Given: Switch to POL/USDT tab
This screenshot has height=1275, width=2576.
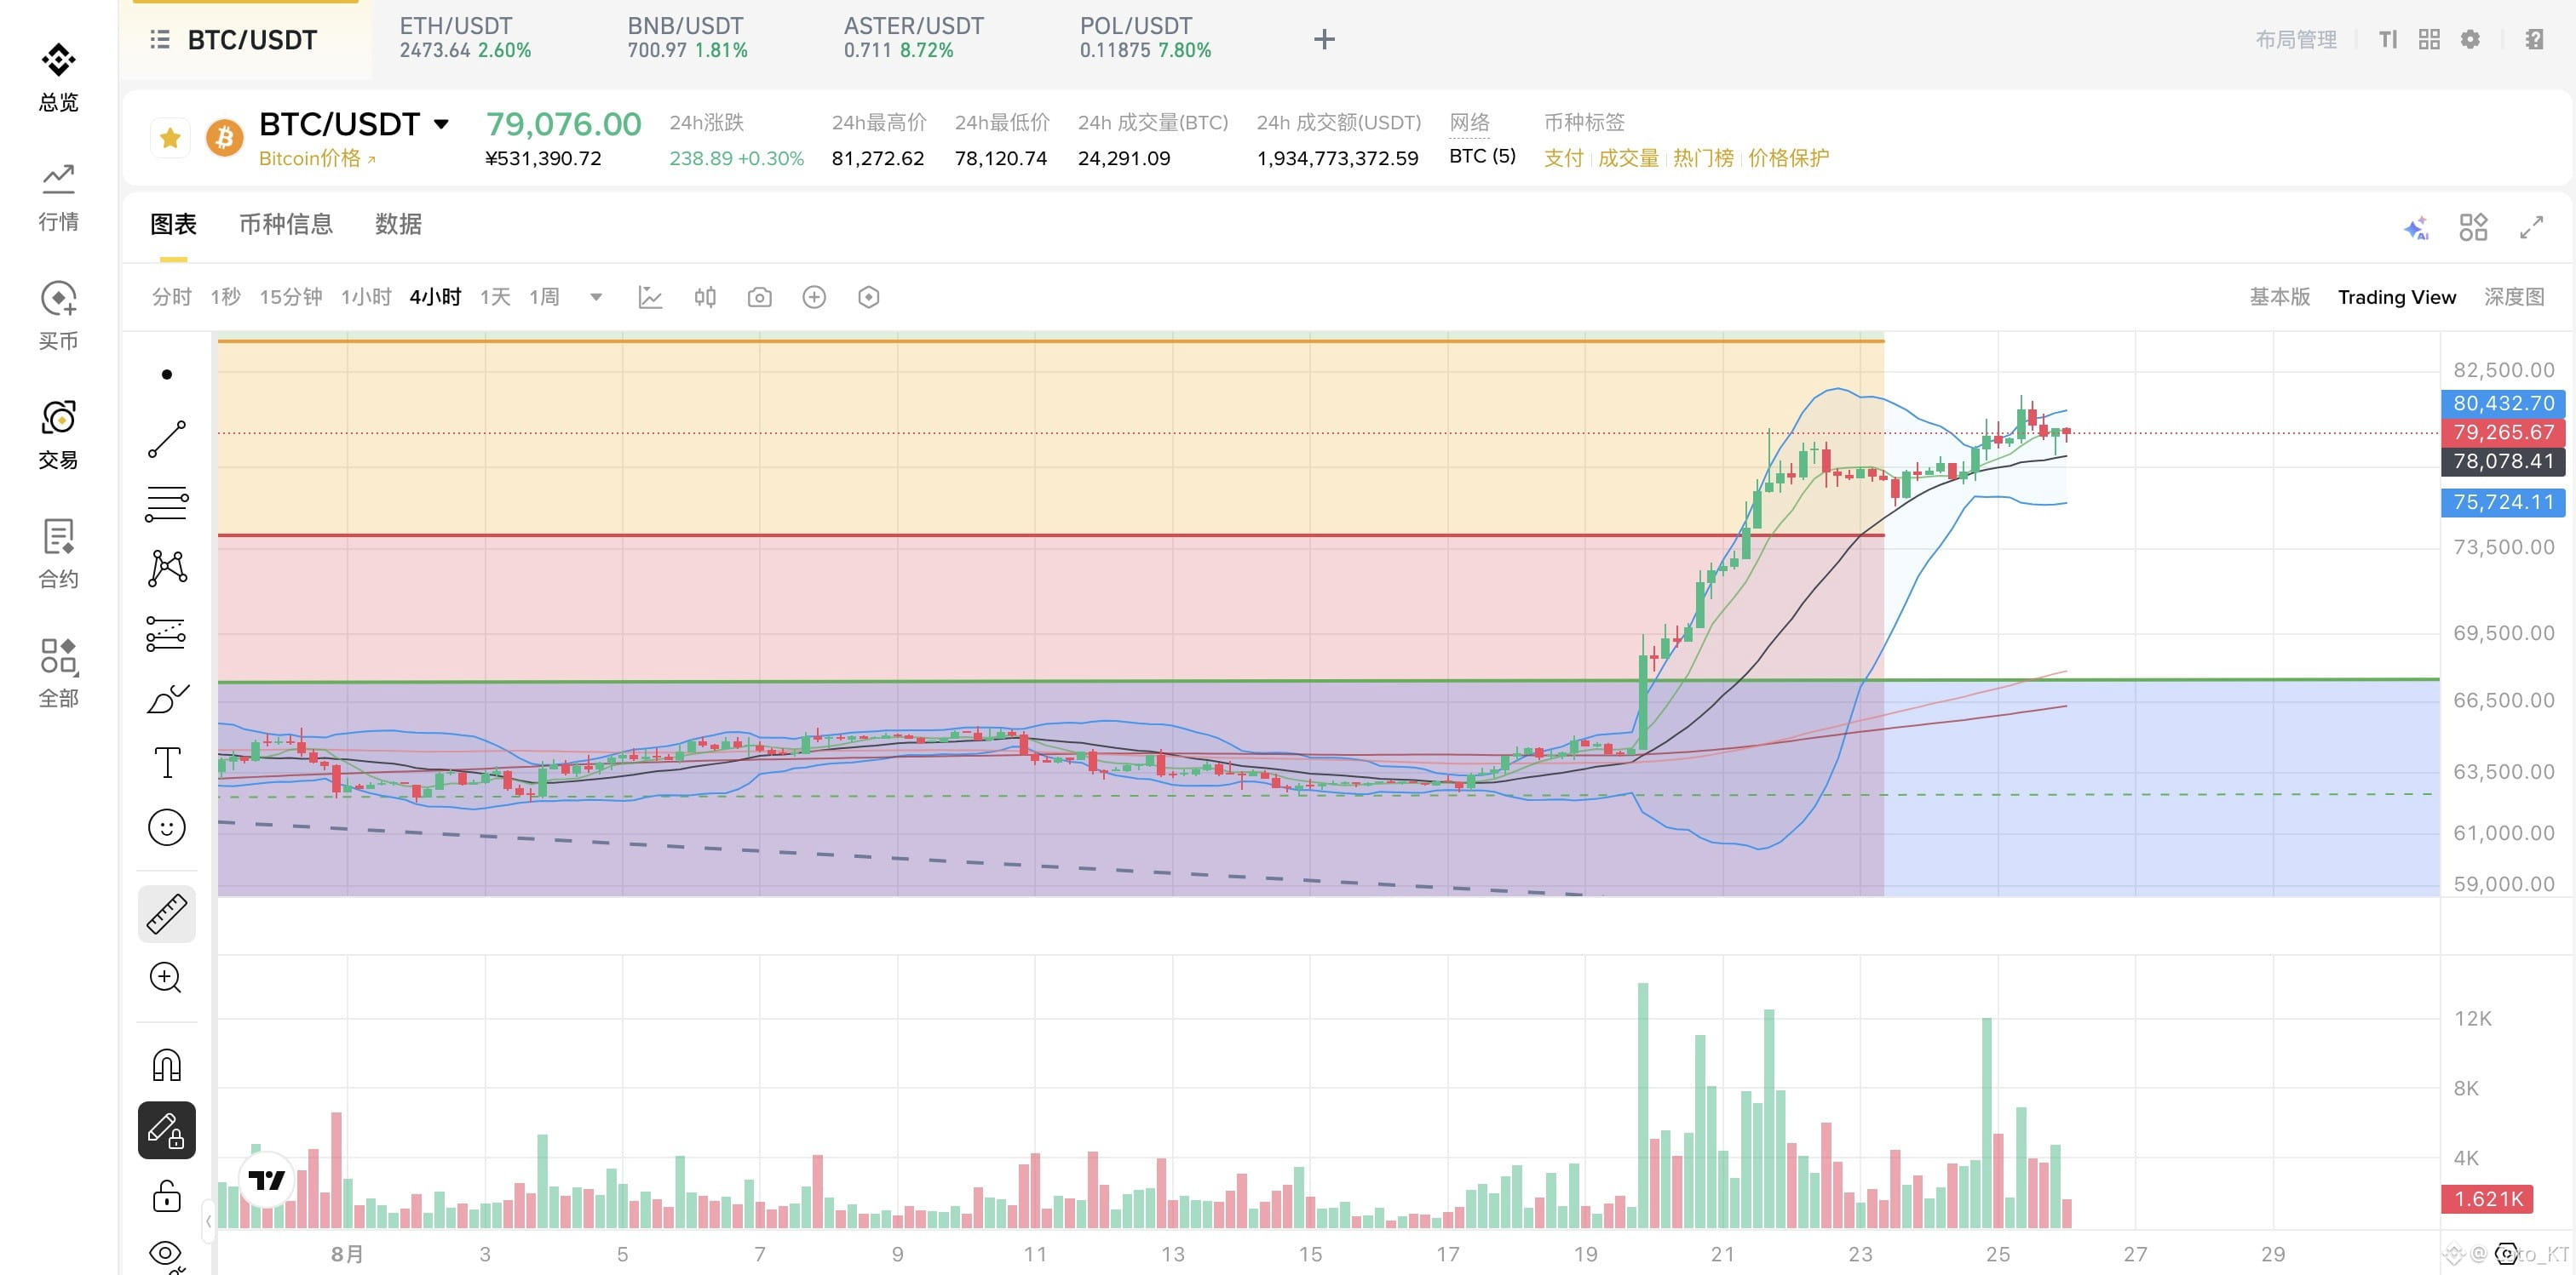Looking at the screenshot, I should pyautogui.click(x=1145, y=38).
